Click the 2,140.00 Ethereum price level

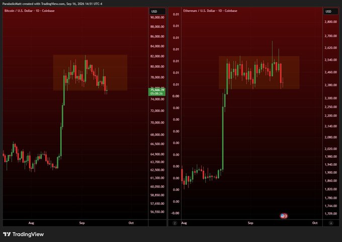point(330,126)
